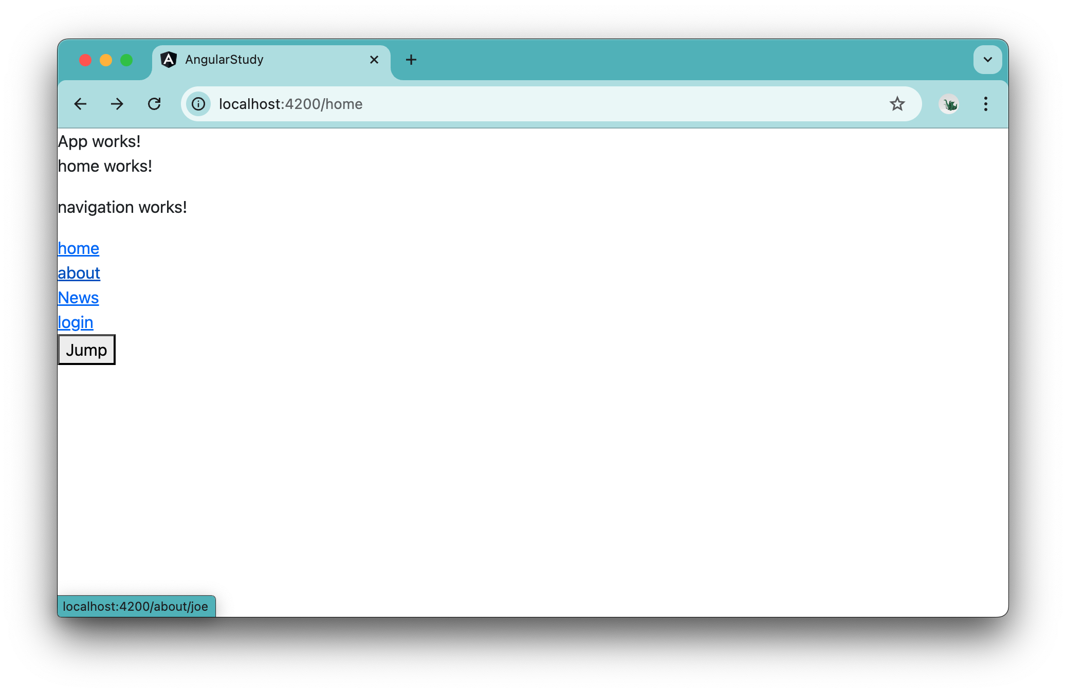The height and width of the screenshot is (693, 1066).
Task: Click the News hyperlink
Action: [x=78, y=298]
